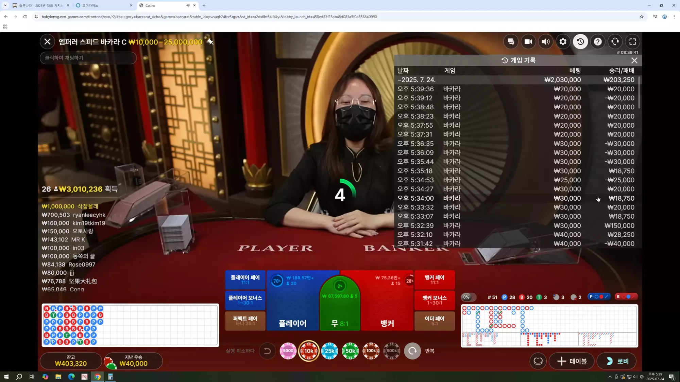The image size is (680, 382).
Task: Bet on 플레이어 보너스
Action: pos(245,300)
